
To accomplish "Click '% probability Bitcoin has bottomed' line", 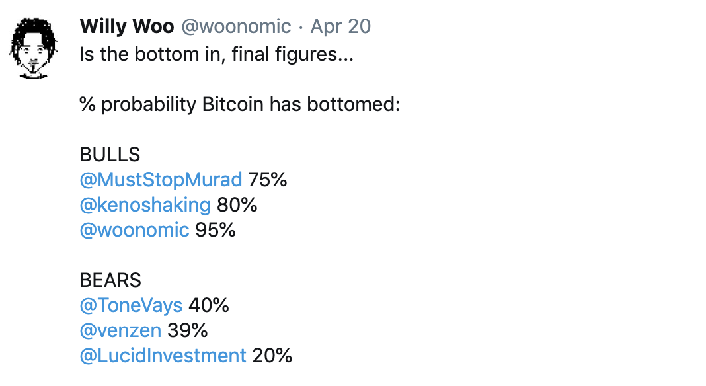I will [239, 104].
